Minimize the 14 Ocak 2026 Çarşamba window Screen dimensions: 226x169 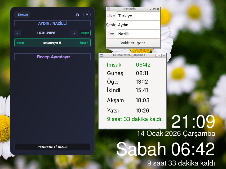pos(157,55)
